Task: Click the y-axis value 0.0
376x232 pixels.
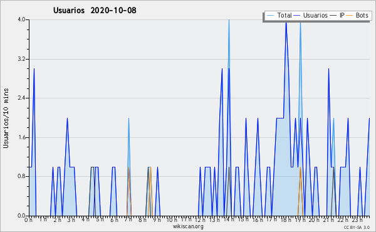Action: point(21,216)
